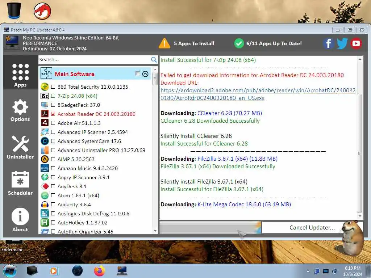Viewport: 371px width, 278px height.
Task: Open the red dragon desktop shortcut
Action: pyautogui.click(x=42, y=11)
